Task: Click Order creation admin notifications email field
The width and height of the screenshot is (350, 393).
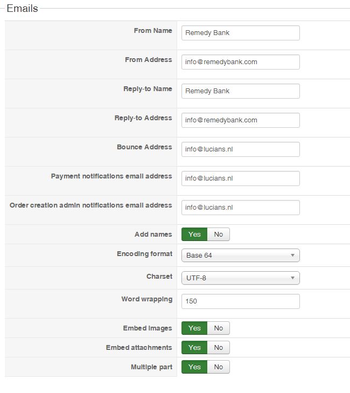Action: click(x=240, y=208)
